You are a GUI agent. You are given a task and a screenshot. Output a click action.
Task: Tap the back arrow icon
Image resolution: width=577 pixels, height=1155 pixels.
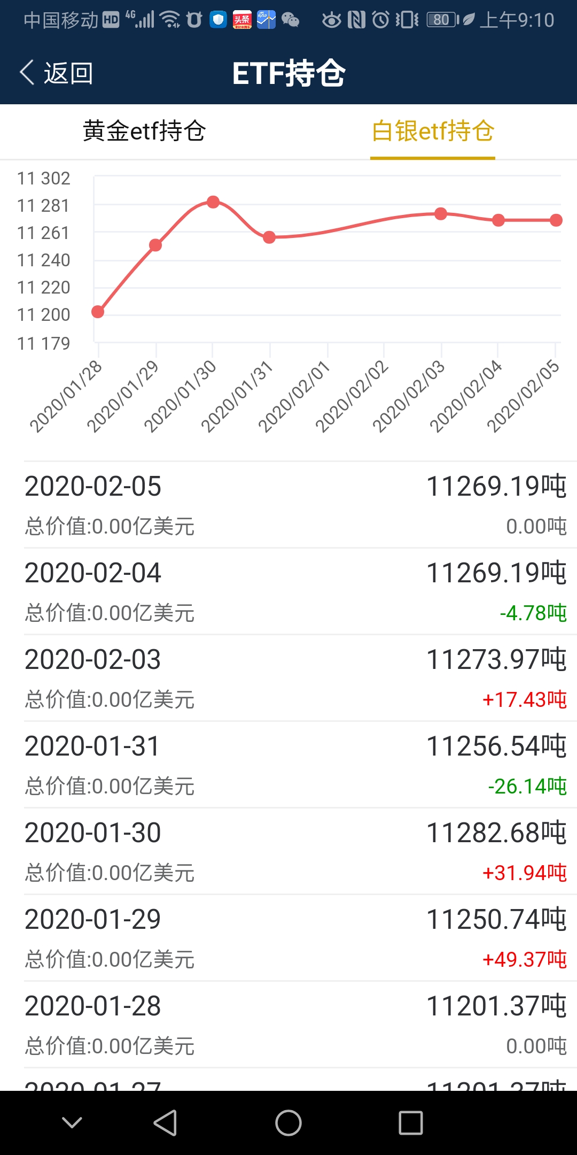pos(28,72)
